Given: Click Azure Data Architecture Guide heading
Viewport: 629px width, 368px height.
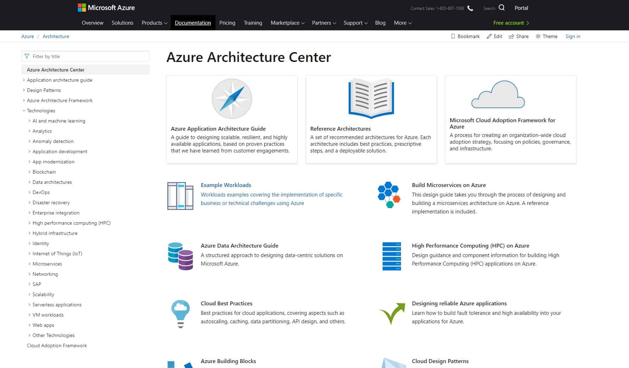Looking at the screenshot, I should 239,245.
